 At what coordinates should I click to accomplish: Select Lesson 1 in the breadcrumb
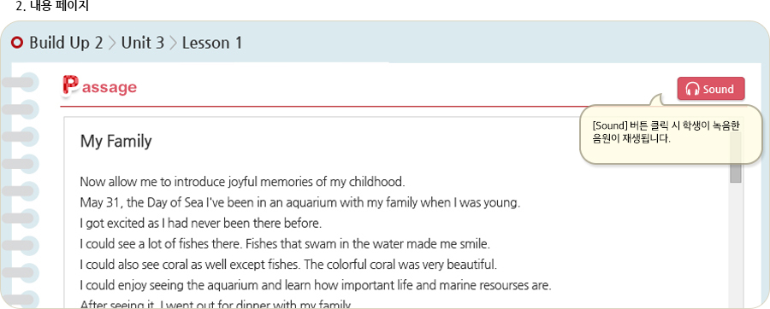click(212, 43)
